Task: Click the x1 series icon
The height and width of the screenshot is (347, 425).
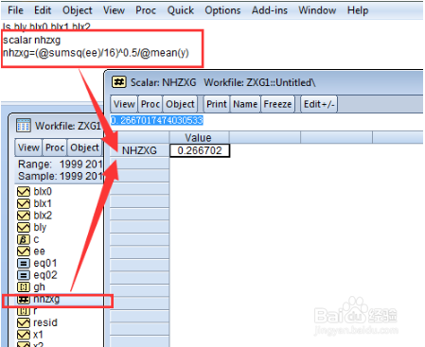Action: 24,335
